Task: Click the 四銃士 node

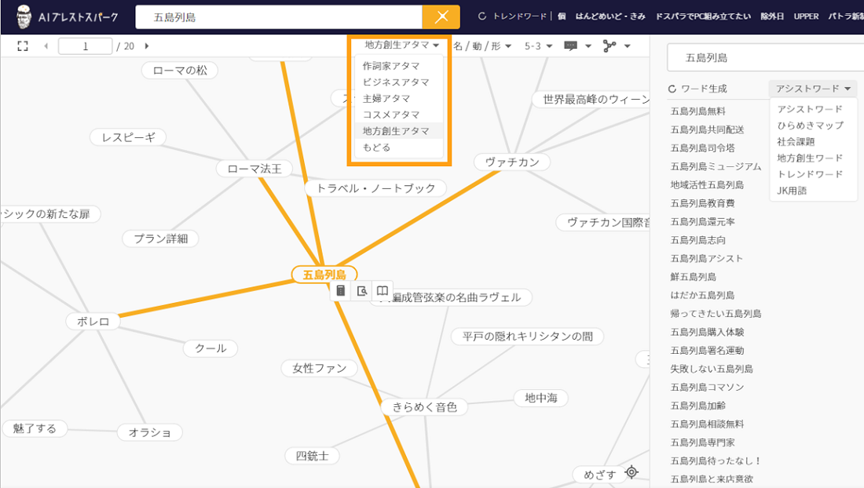Action: [312, 456]
